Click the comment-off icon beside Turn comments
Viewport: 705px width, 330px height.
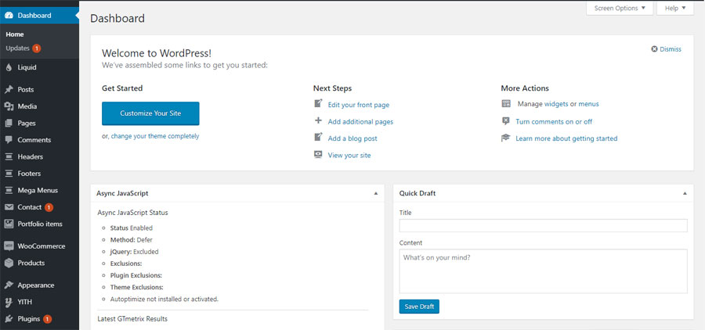[506, 120]
